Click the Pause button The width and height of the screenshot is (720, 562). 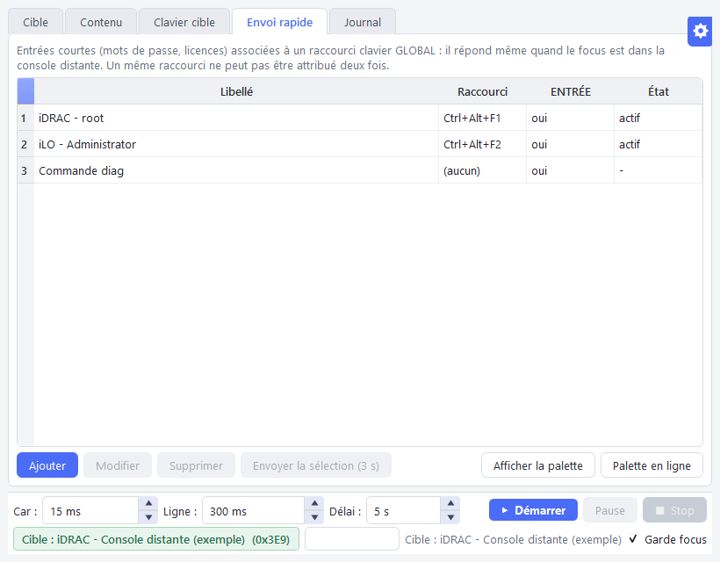tap(609, 510)
